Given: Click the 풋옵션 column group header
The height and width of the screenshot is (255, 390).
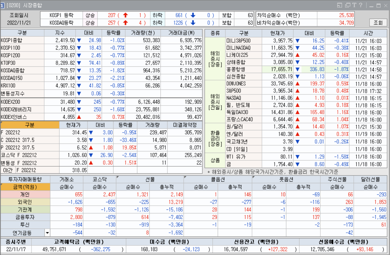Looking at the screenshot, I should (x=286, y=179).
